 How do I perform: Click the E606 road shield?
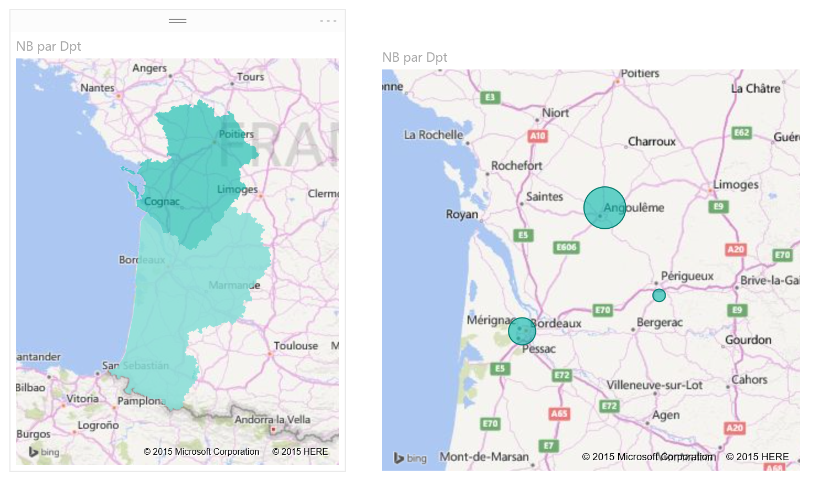(566, 247)
